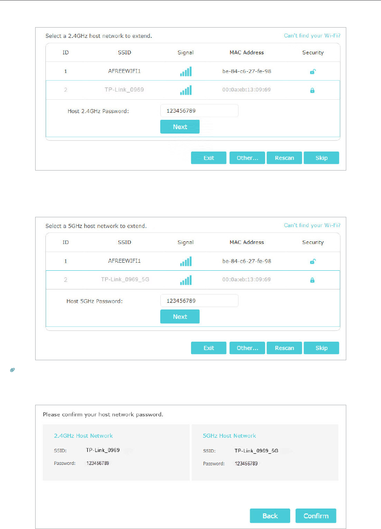Click Next under the 2.4GHz password
The width and height of the screenshot is (381, 529).
180,127
